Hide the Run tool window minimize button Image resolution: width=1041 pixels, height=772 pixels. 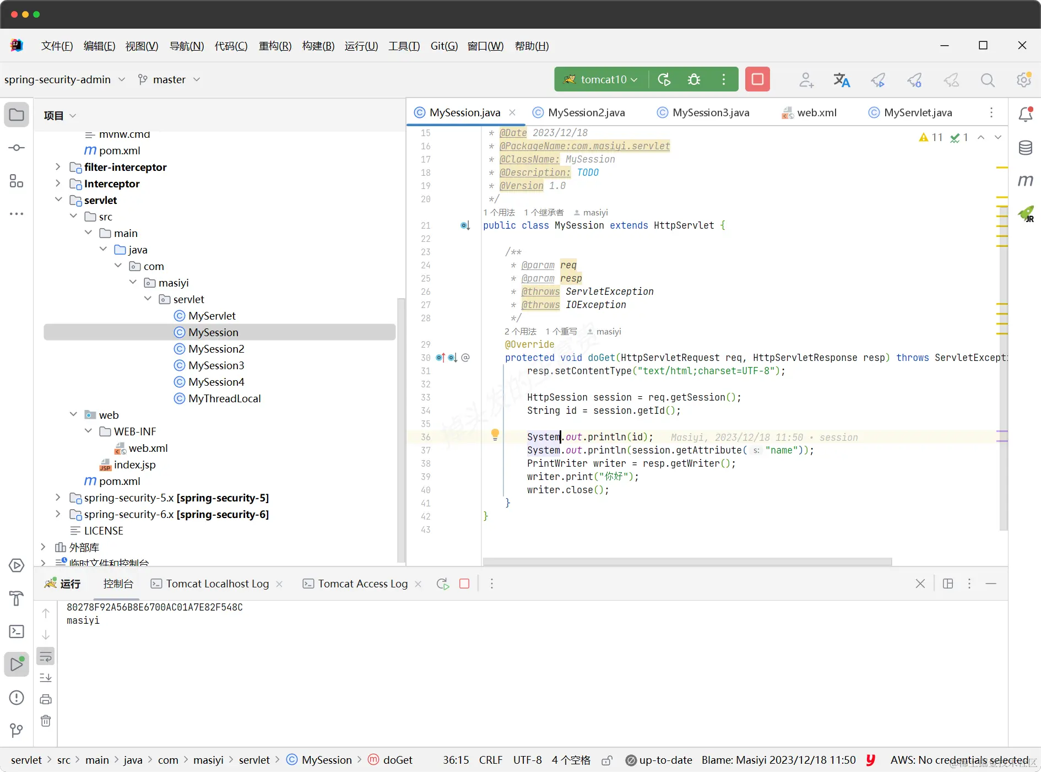point(991,584)
